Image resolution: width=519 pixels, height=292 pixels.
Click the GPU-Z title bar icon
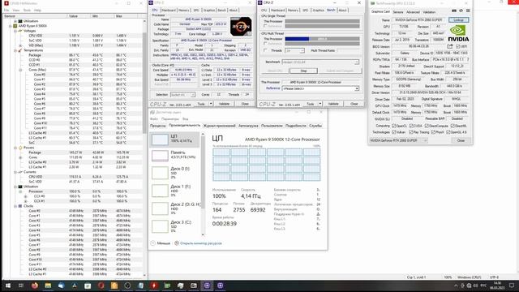[x=372, y=3]
